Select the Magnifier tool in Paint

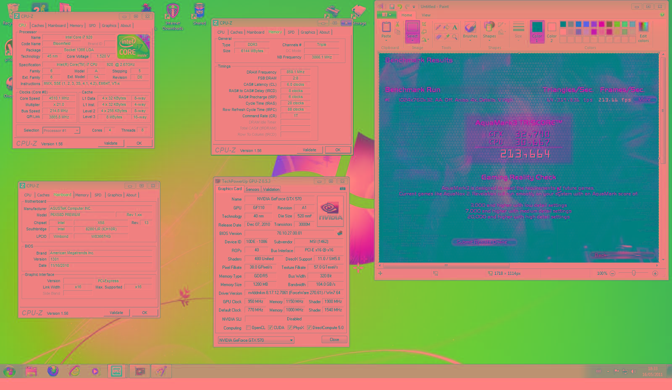click(x=455, y=37)
